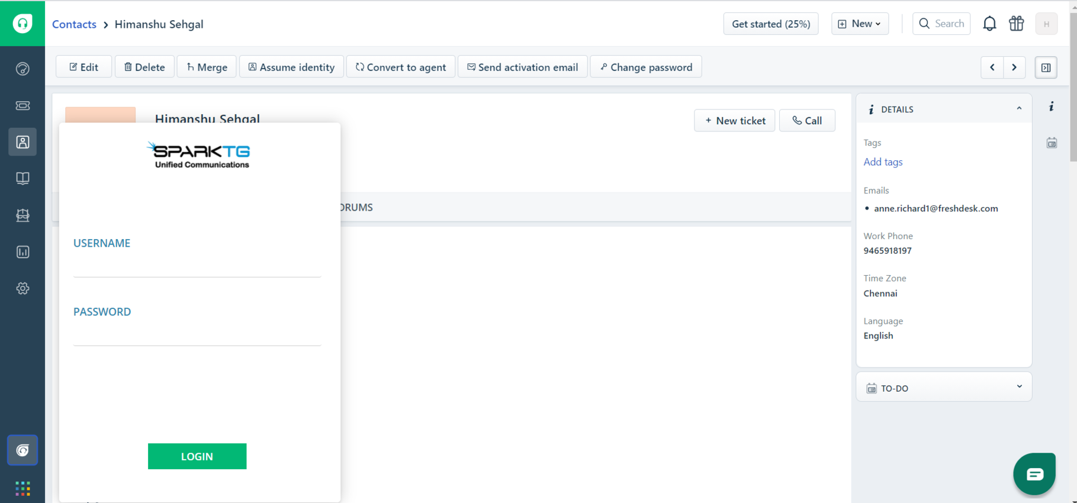This screenshot has height=503, width=1077.
Task: Click Change password button
Action: tap(646, 67)
